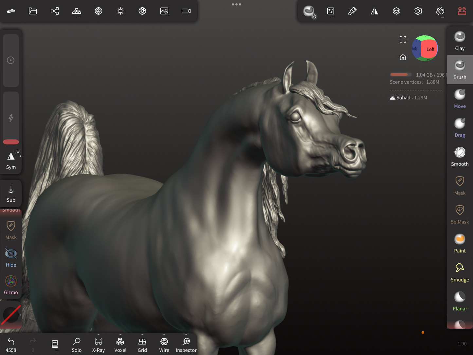The height and width of the screenshot is (355, 473).
Task: Choose the Drag brush tool
Action: point(460,128)
